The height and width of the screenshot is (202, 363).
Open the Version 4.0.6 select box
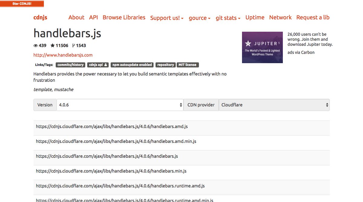coord(120,105)
